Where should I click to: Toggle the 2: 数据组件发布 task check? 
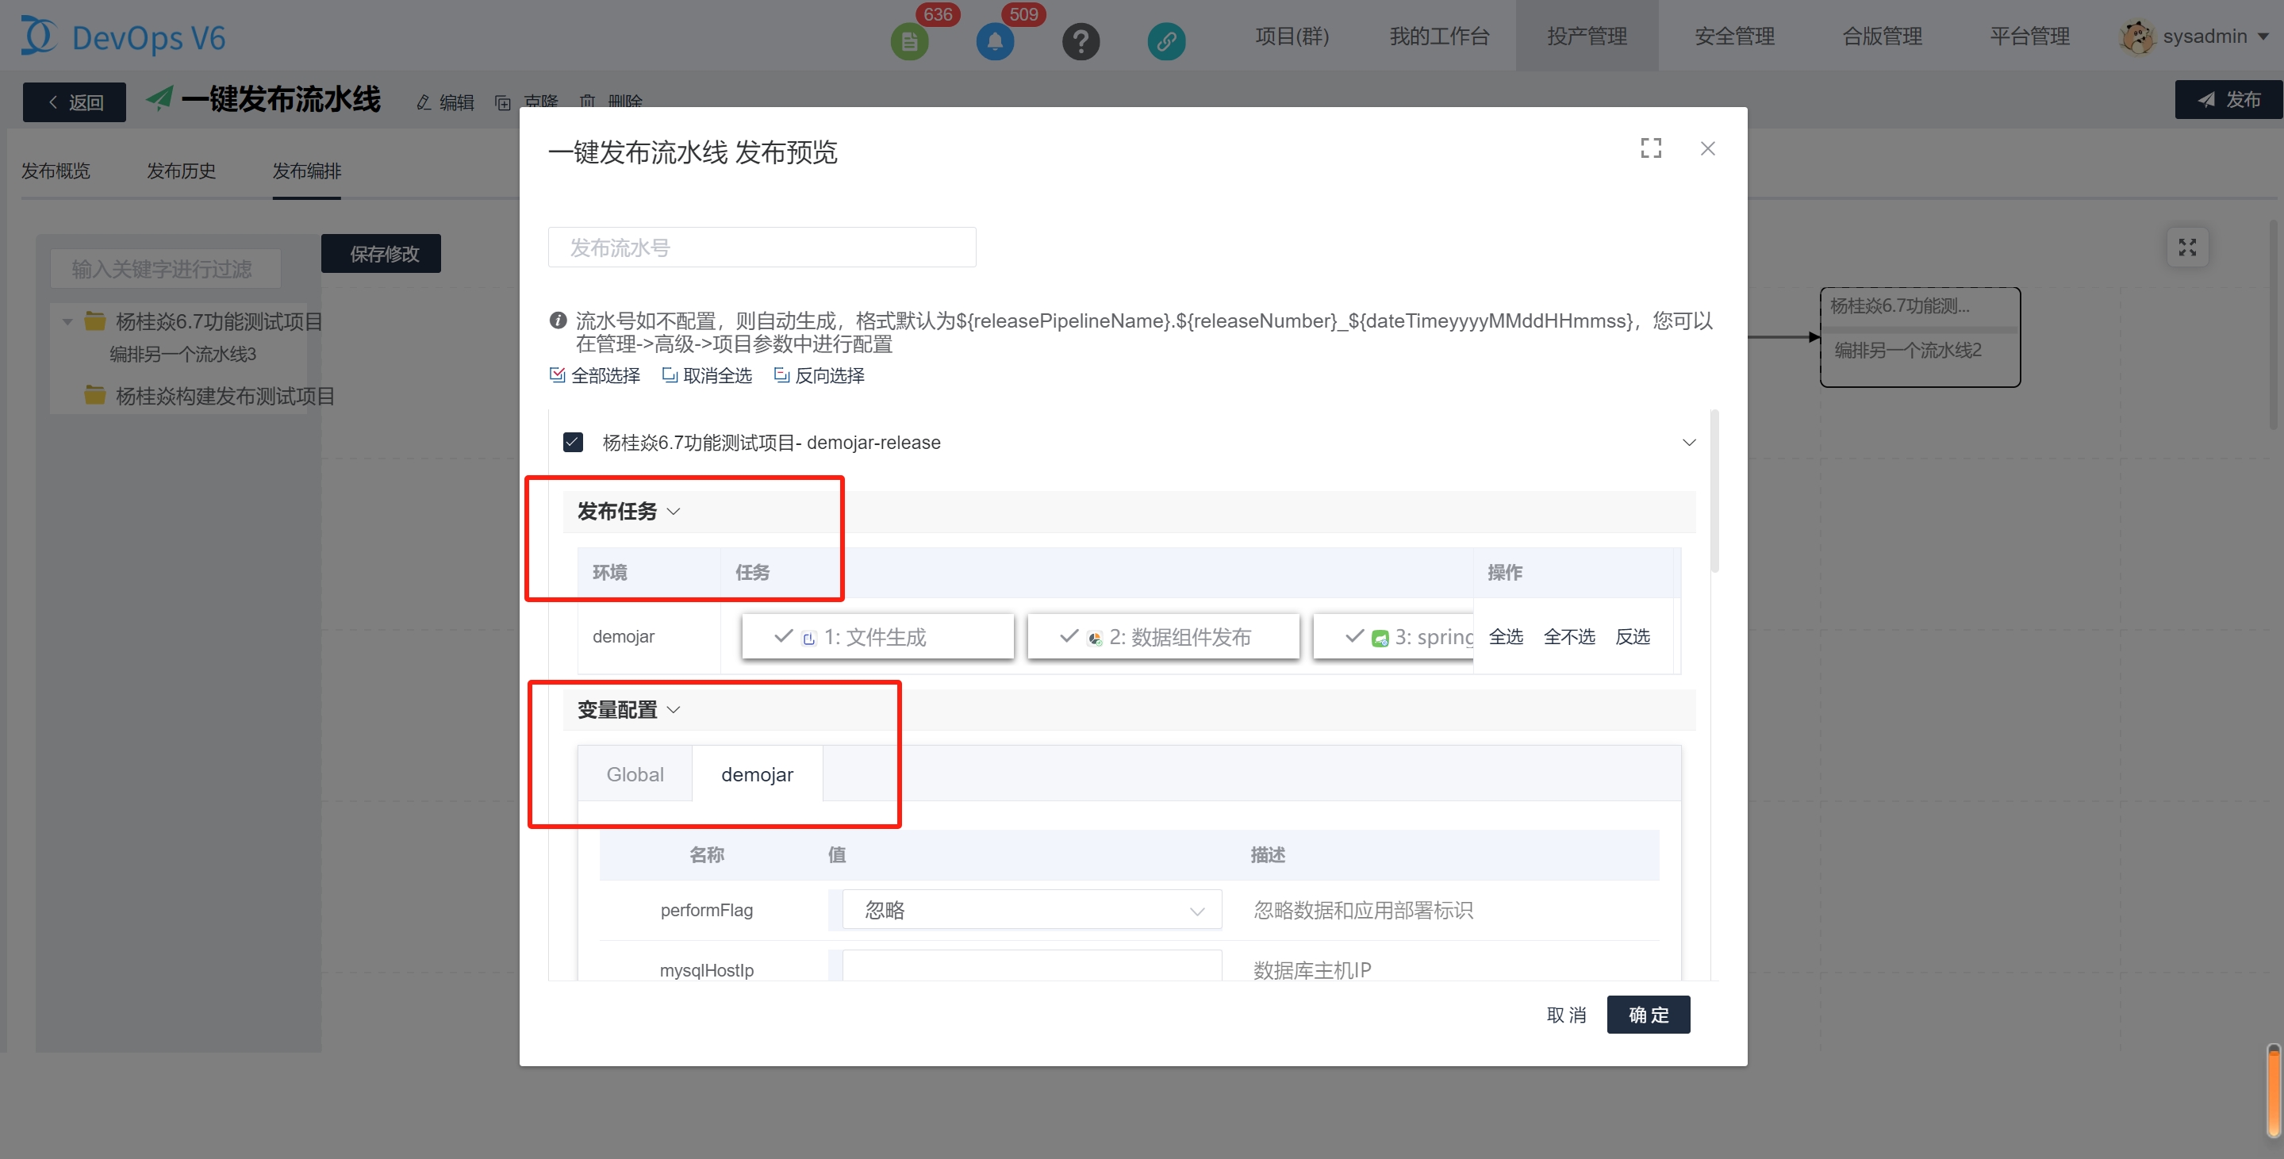(1069, 635)
